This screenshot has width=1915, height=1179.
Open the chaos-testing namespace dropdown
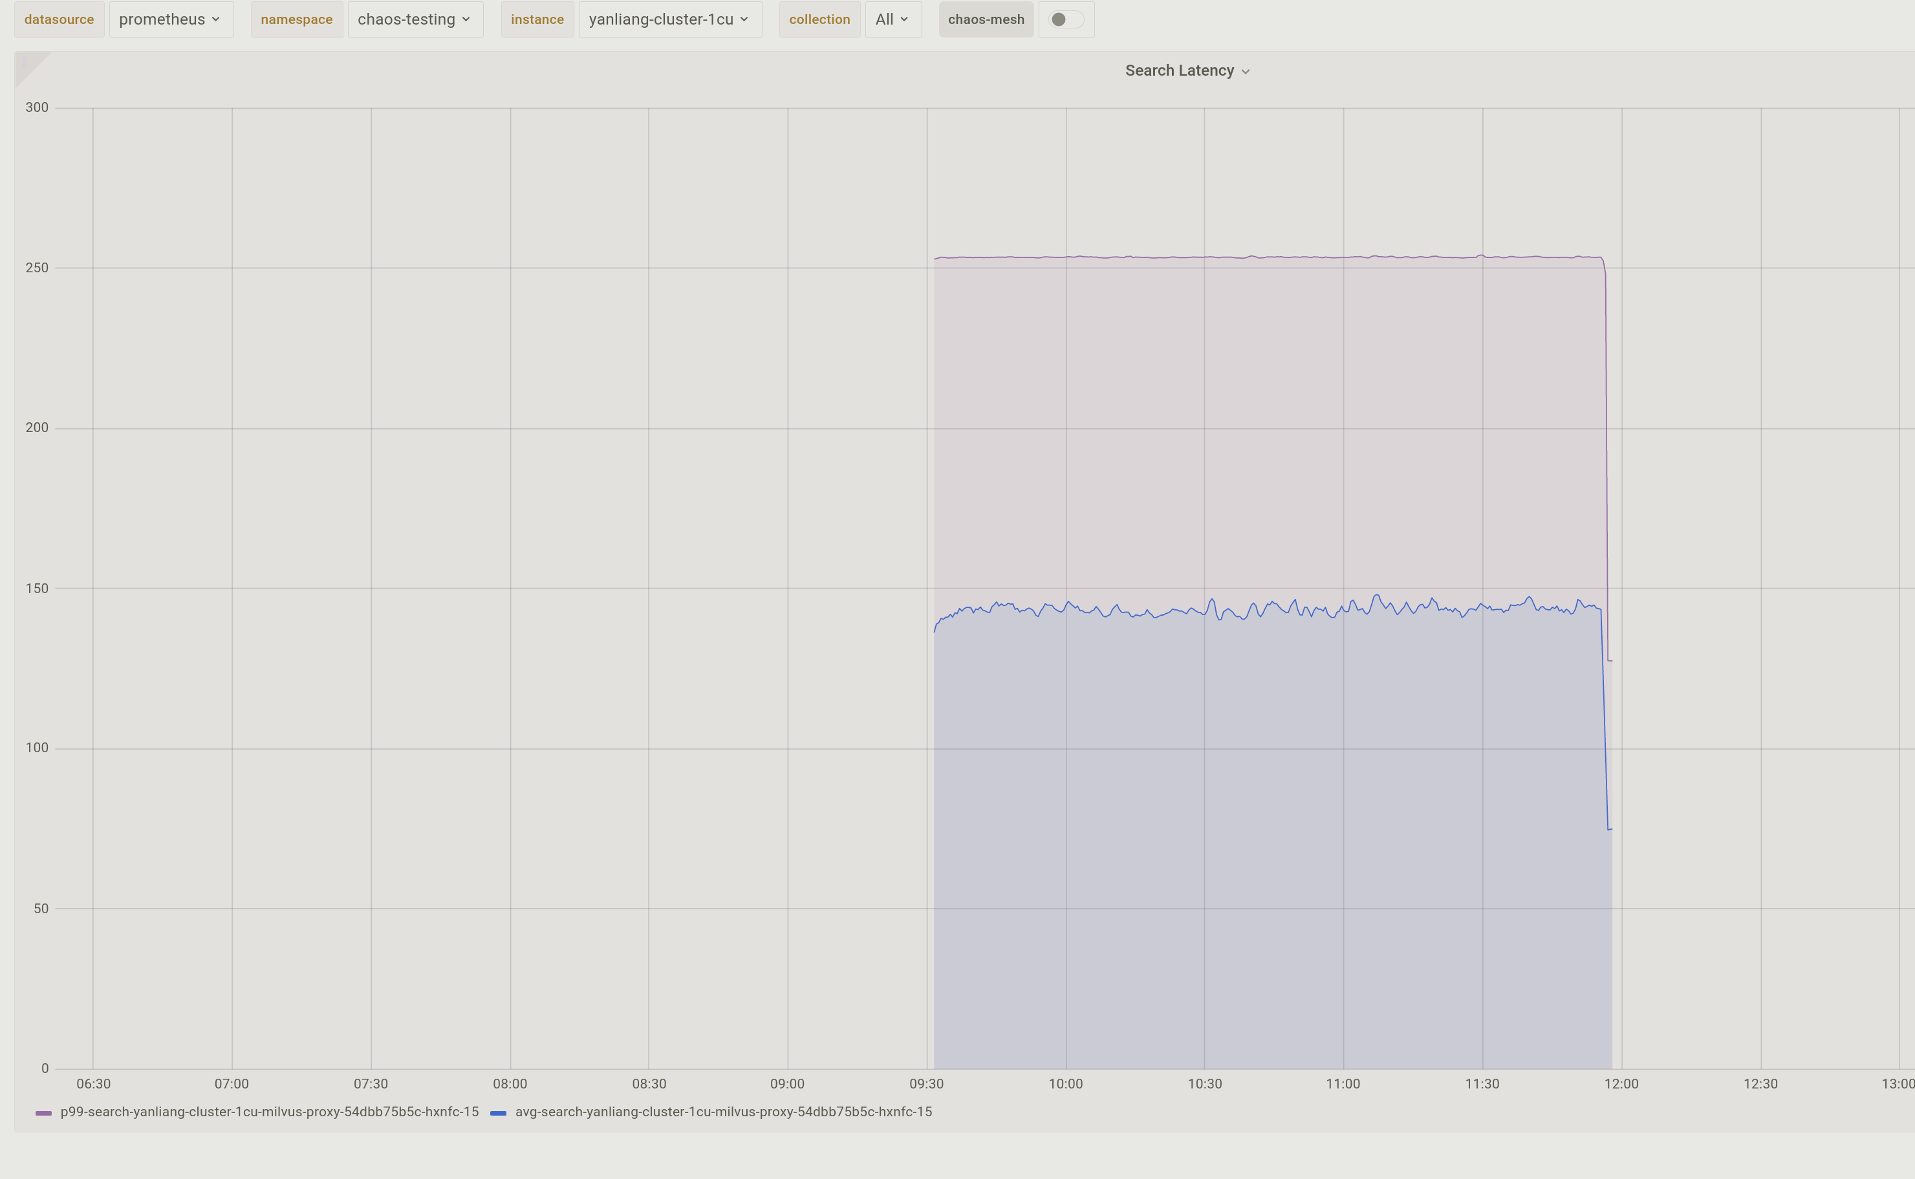pyautogui.click(x=415, y=19)
